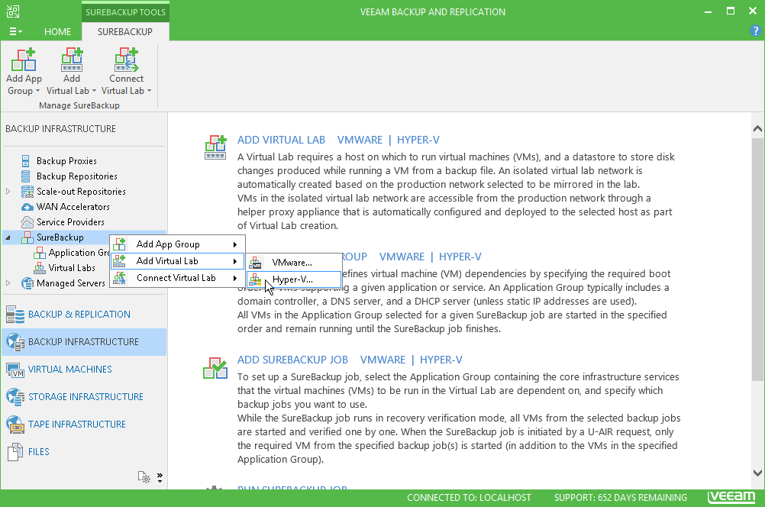The image size is (765, 507).
Task: Select Backup Proxies in the tree
Action: coord(66,161)
